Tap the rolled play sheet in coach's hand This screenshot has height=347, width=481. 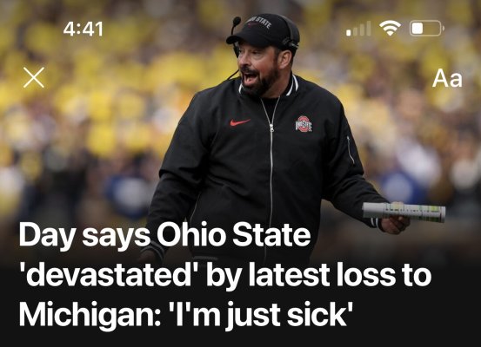pyautogui.click(x=404, y=212)
